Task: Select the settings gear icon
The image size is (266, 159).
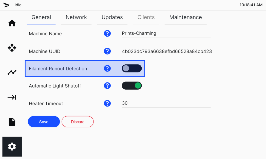Action: pos(12,146)
